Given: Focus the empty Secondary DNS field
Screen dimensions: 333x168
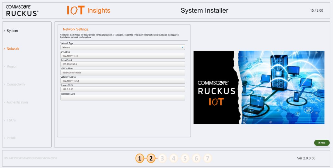Looking at the screenshot, I should (x=122, y=98).
